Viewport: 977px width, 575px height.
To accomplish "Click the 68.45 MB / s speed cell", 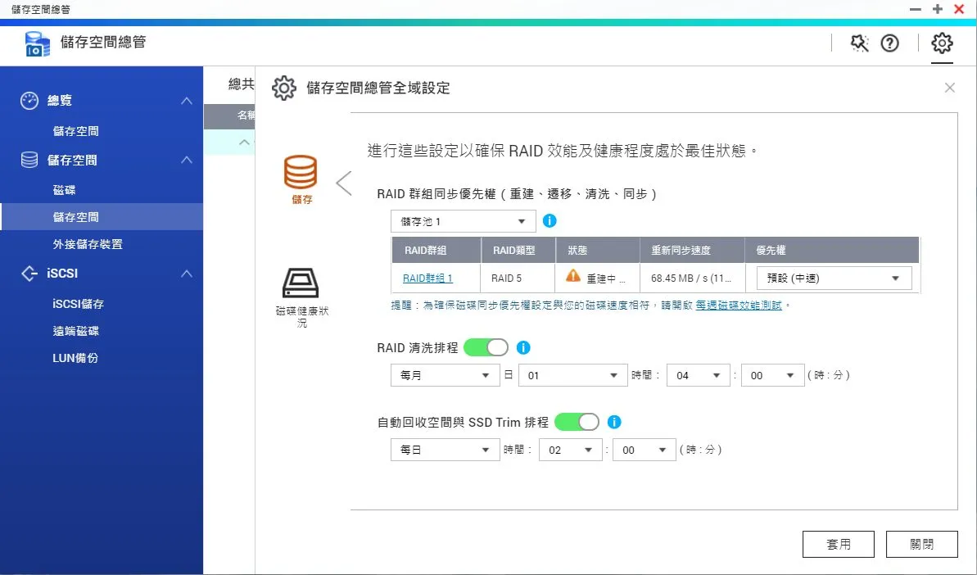I will click(691, 278).
